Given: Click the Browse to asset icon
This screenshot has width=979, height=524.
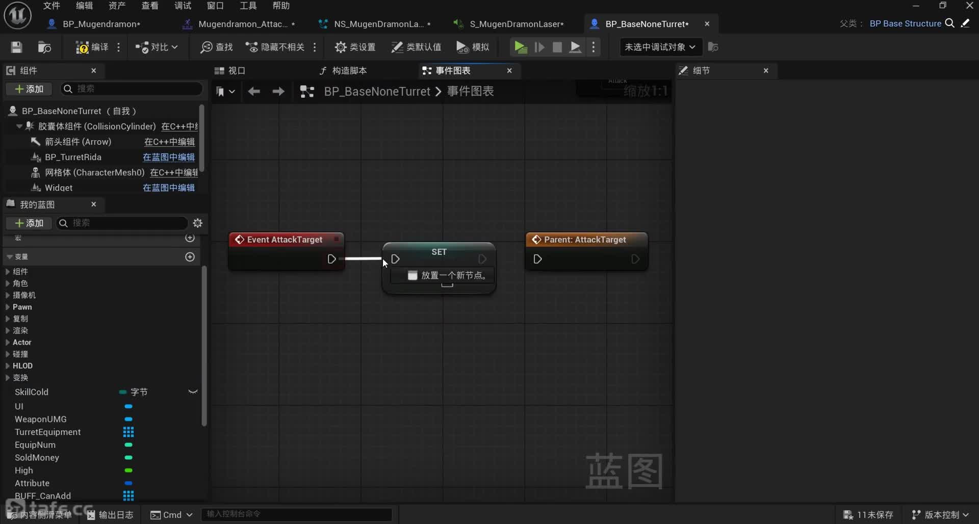Looking at the screenshot, I should click(44, 47).
